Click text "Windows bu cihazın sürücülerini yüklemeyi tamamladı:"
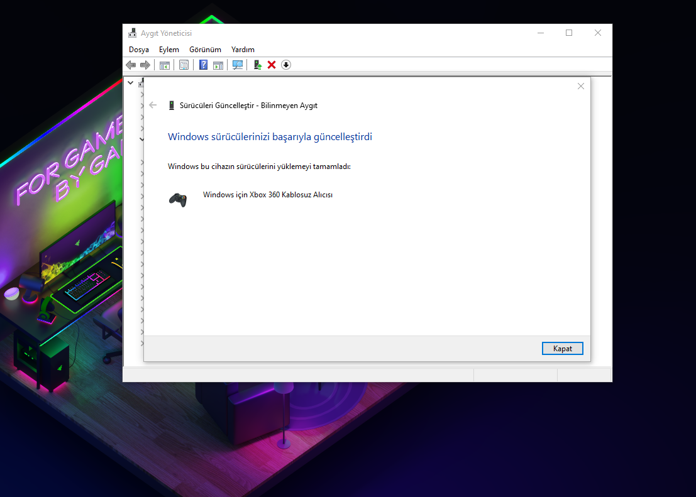 (259, 167)
